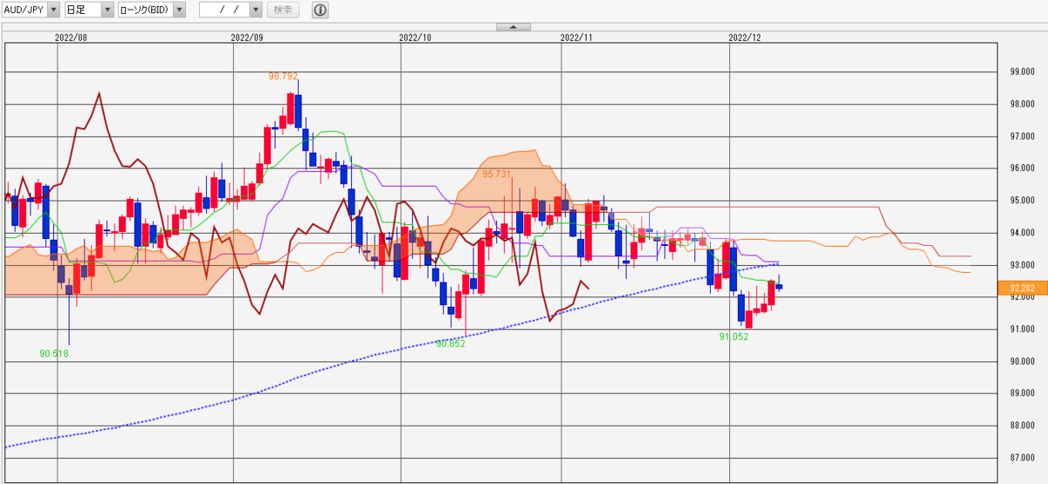Click the 95.731 orange price label

496,174
